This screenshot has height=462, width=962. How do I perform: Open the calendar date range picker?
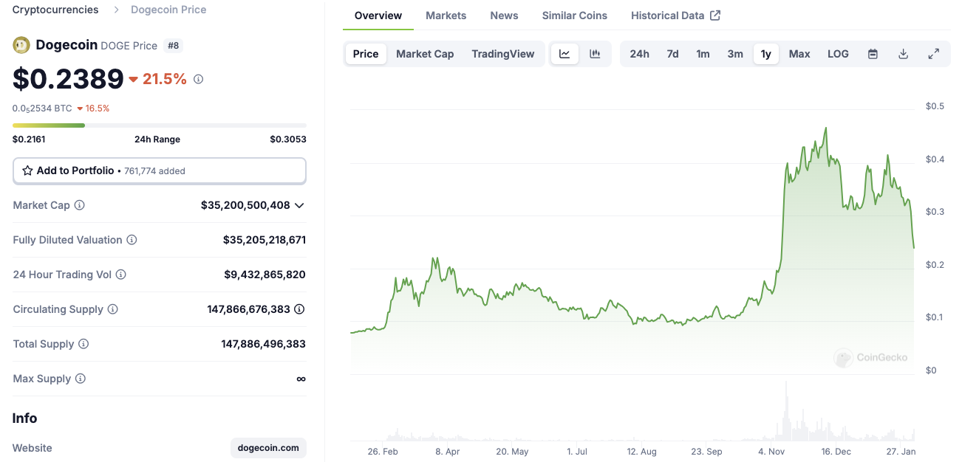873,54
